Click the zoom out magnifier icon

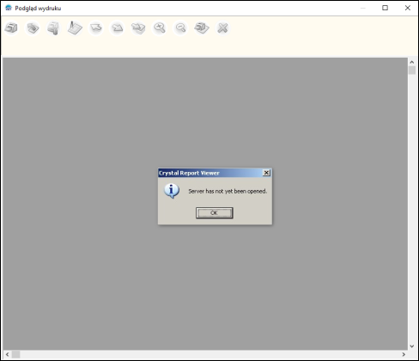(x=180, y=28)
